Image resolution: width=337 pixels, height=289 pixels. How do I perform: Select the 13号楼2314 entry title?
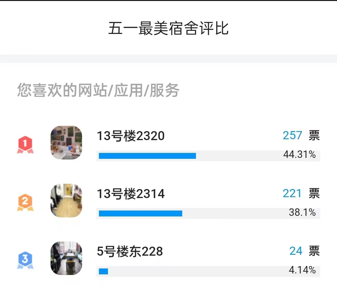click(x=131, y=194)
